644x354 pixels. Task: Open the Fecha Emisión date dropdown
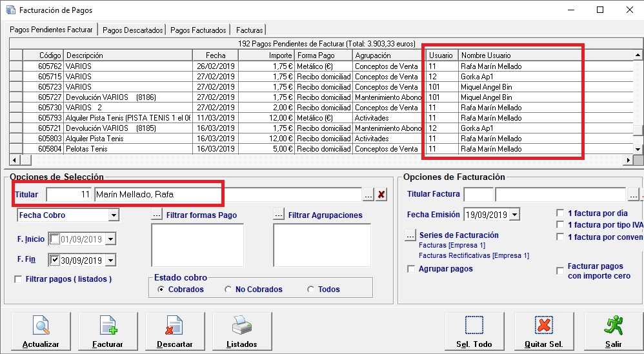pyautogui.click(x=515, y=214)
